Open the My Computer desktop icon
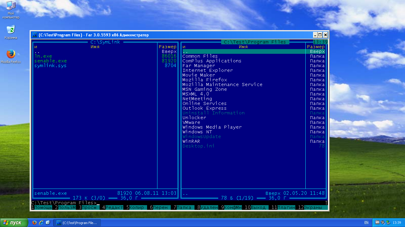The height and width of the screenshot is (227, 405). [x=11, y=10]
